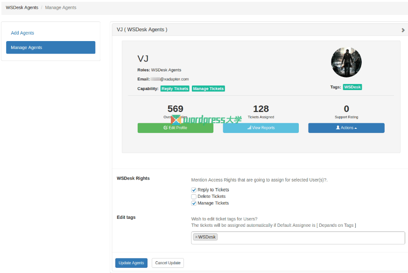408x273 pixels.
Task: Select the Manage Agents sidebar item
Action: point(51,47)
